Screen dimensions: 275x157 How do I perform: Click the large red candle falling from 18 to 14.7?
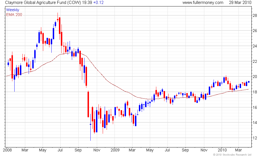tap(88, 104)
